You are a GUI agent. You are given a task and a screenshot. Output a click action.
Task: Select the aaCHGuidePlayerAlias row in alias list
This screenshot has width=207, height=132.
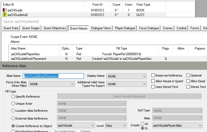pos(25,54)
